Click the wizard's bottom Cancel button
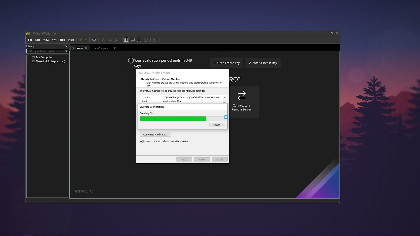The height and width of the screenshot is (236, 420). (x=220, y=159)
